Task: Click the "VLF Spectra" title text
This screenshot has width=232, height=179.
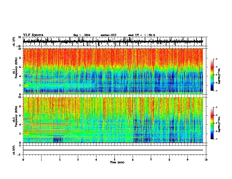Action: click(x=33, y=35)
